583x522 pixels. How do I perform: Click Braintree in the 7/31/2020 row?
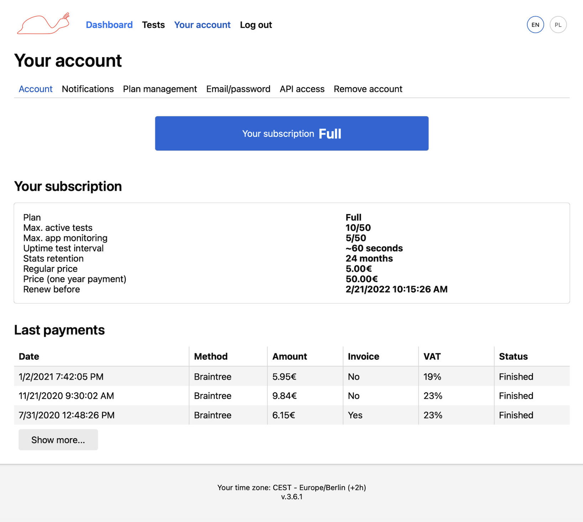[x=212, y=415]
